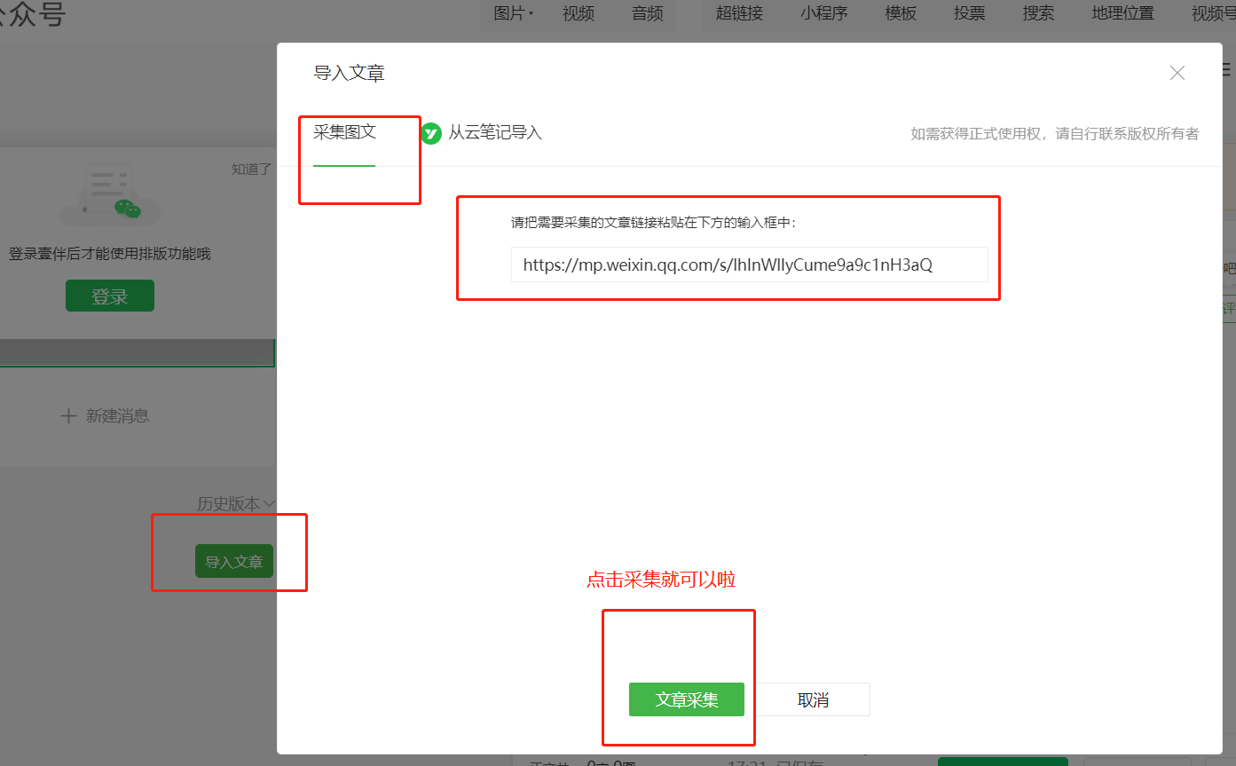Open the 图片 dropdown in toolbar
The width and height of the screenshot is (1236, 766).
tap(514, 13)
